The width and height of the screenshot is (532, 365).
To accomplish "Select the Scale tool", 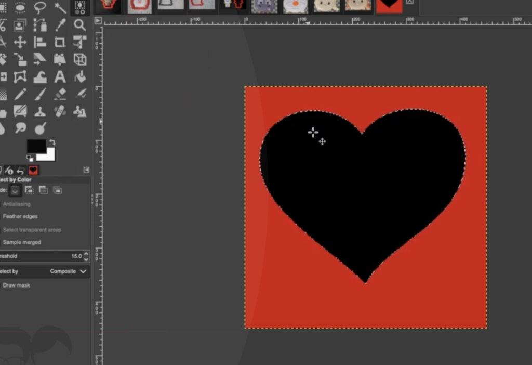I will coord(20,59).
